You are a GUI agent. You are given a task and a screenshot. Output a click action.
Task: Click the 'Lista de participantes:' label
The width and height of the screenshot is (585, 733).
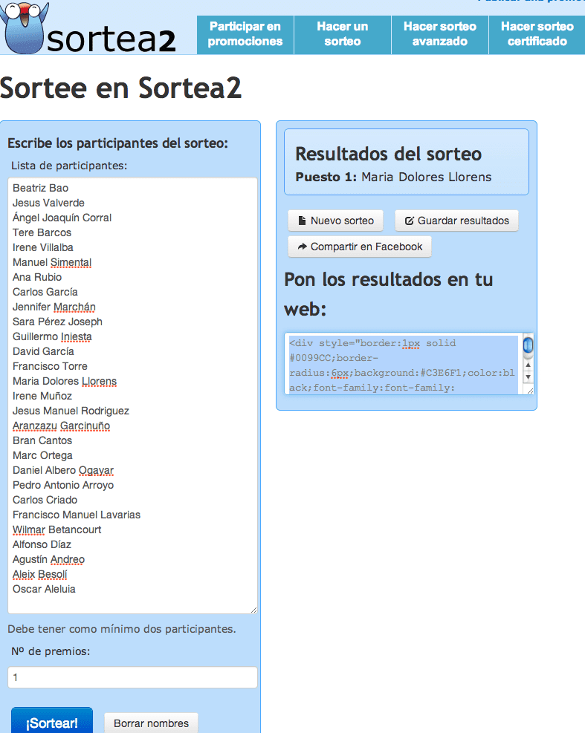coord(69,166)
